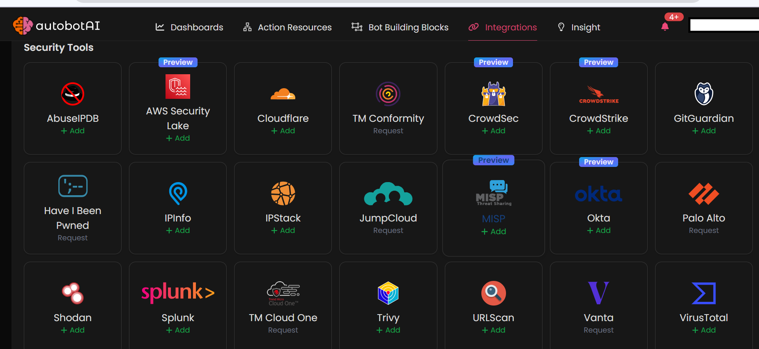Viewport: 759px width, 349px height.
Task: Click the GitGuardian owl logo
Action: (x=704, y=94)
